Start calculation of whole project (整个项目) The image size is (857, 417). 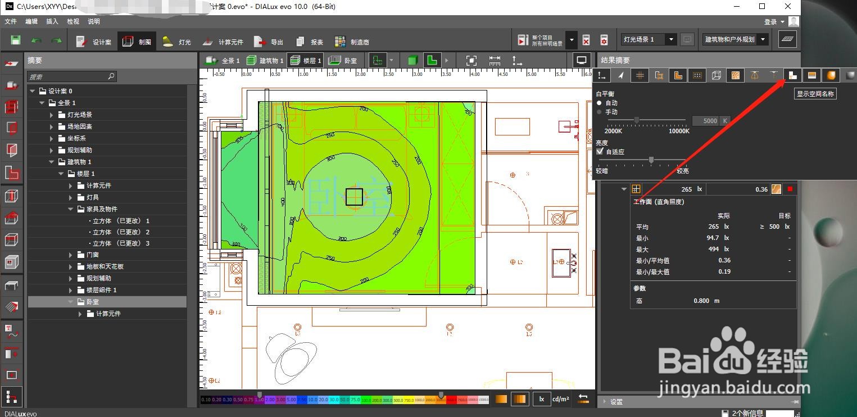539,40
